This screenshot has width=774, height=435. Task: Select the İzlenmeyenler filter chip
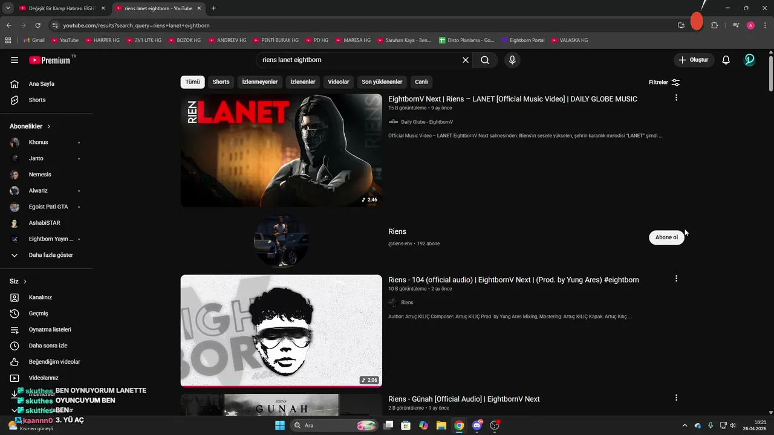260,82
